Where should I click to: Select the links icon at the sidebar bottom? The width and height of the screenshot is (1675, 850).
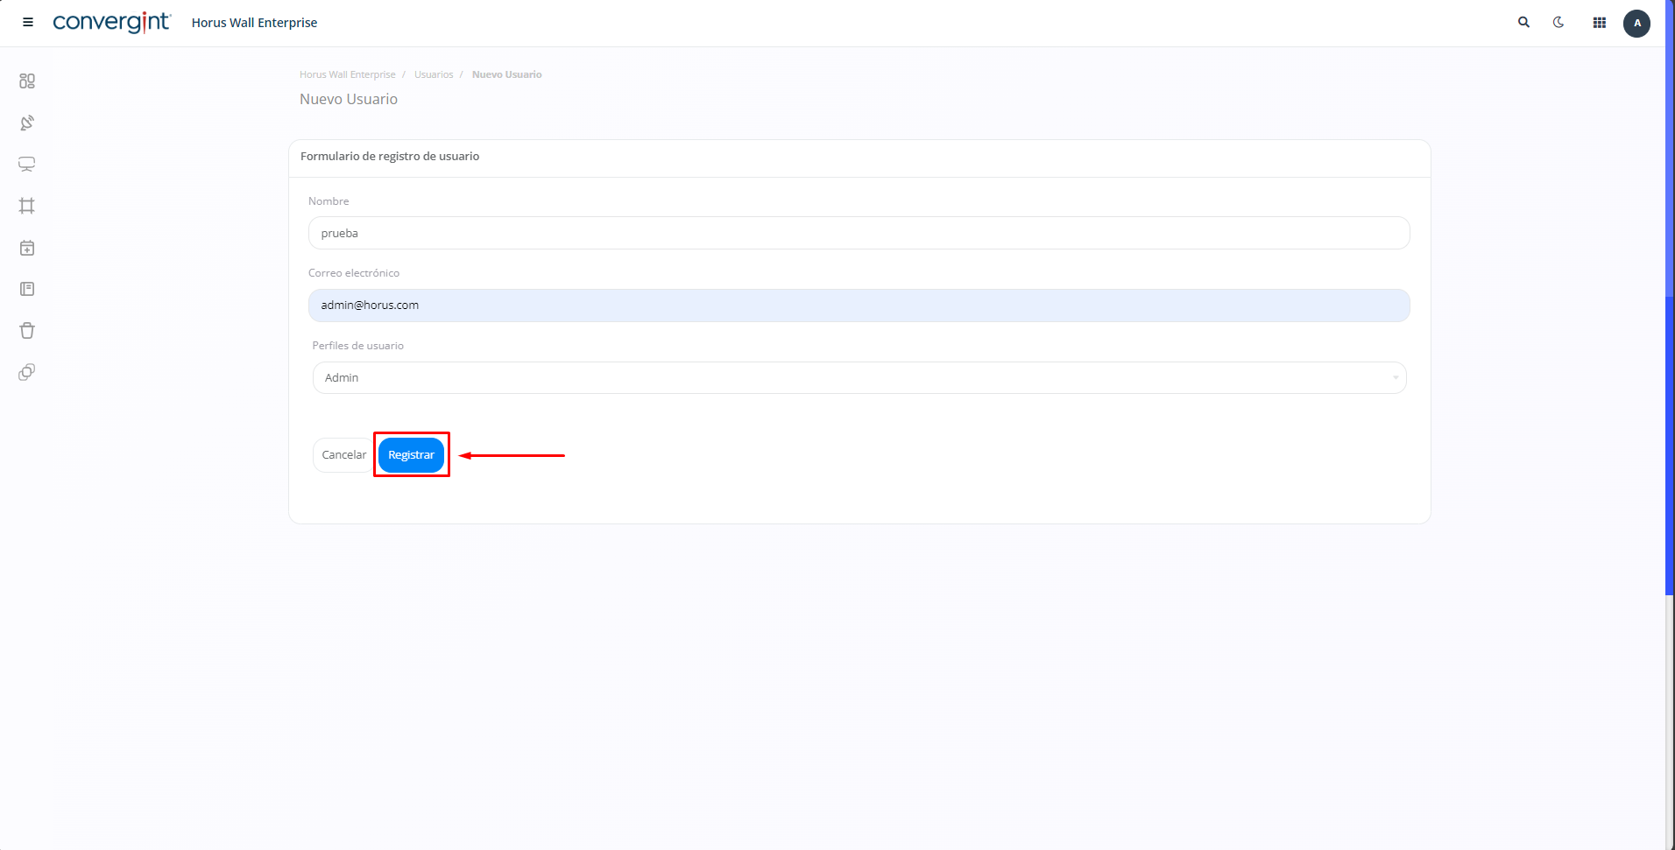pyautogui.click(x=27, y=372)
